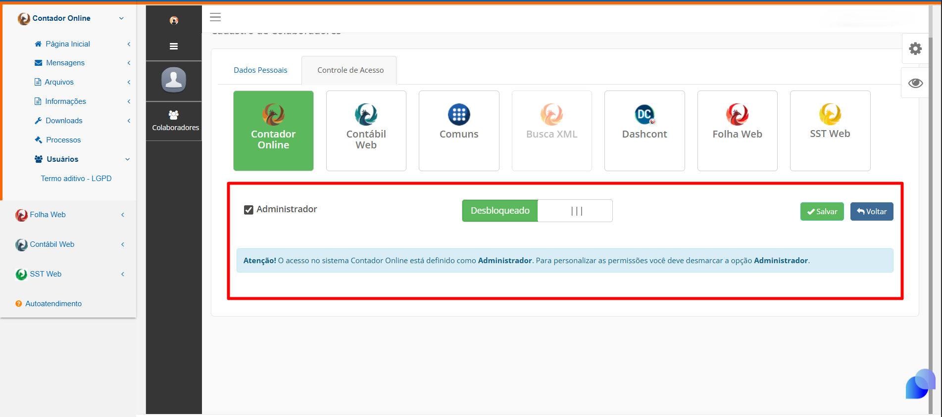Click the Folha Web red phoenix sidebar icon
This screenshot has height=417, width=942.
point(21,215)
